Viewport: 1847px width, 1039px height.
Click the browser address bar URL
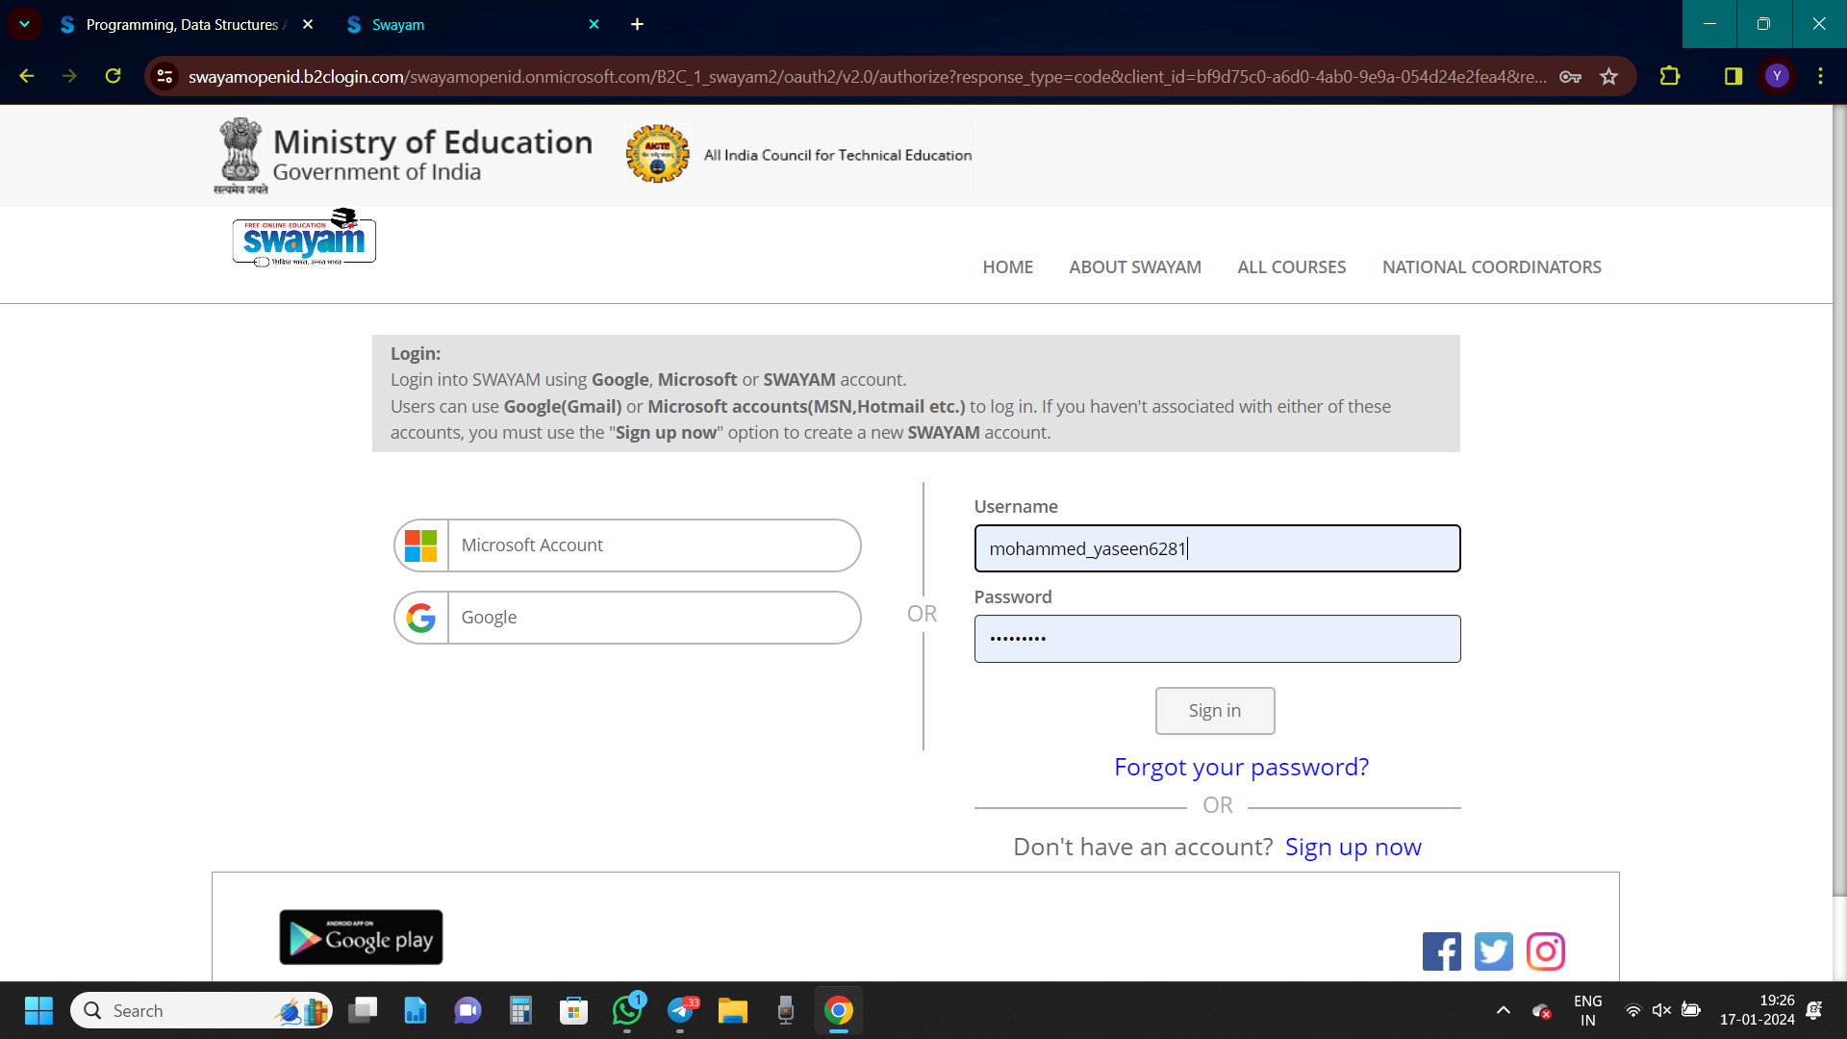point(867,76)
